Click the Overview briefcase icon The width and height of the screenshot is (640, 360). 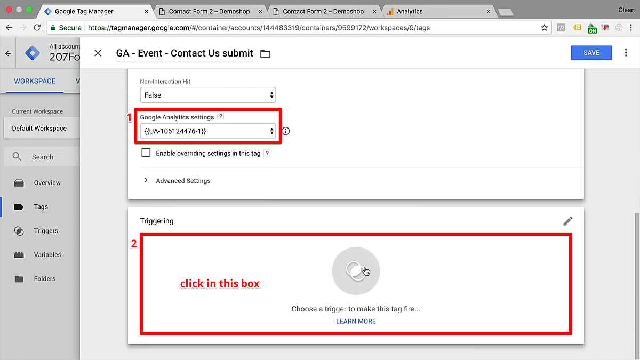click(19, 183)
